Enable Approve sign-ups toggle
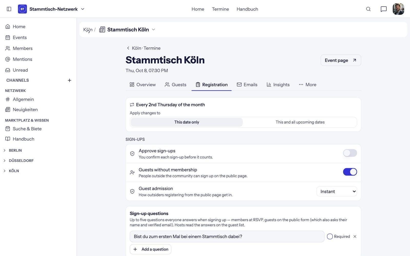This screenshot has height=256, width=410. [350, 153]
